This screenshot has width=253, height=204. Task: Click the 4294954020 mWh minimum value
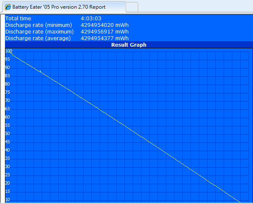coord(105,25)
